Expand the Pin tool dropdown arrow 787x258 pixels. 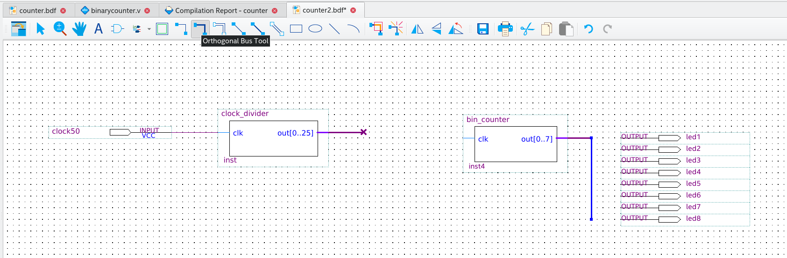click(149, 29)
